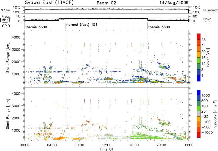Click the '12:00' time tick label

click(107, 145)
